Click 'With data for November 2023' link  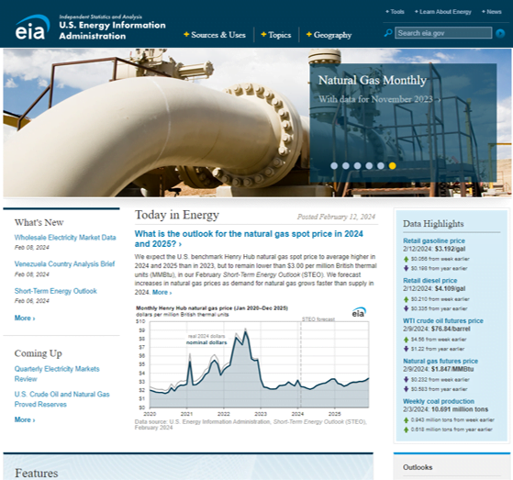380,99
